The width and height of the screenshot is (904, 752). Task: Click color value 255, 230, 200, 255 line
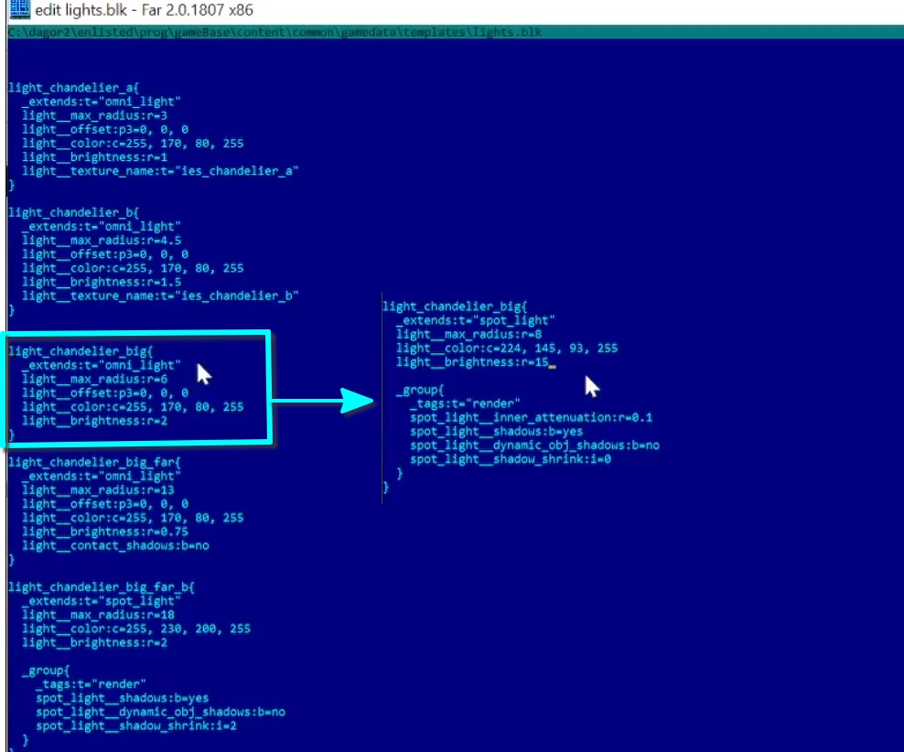135,628
